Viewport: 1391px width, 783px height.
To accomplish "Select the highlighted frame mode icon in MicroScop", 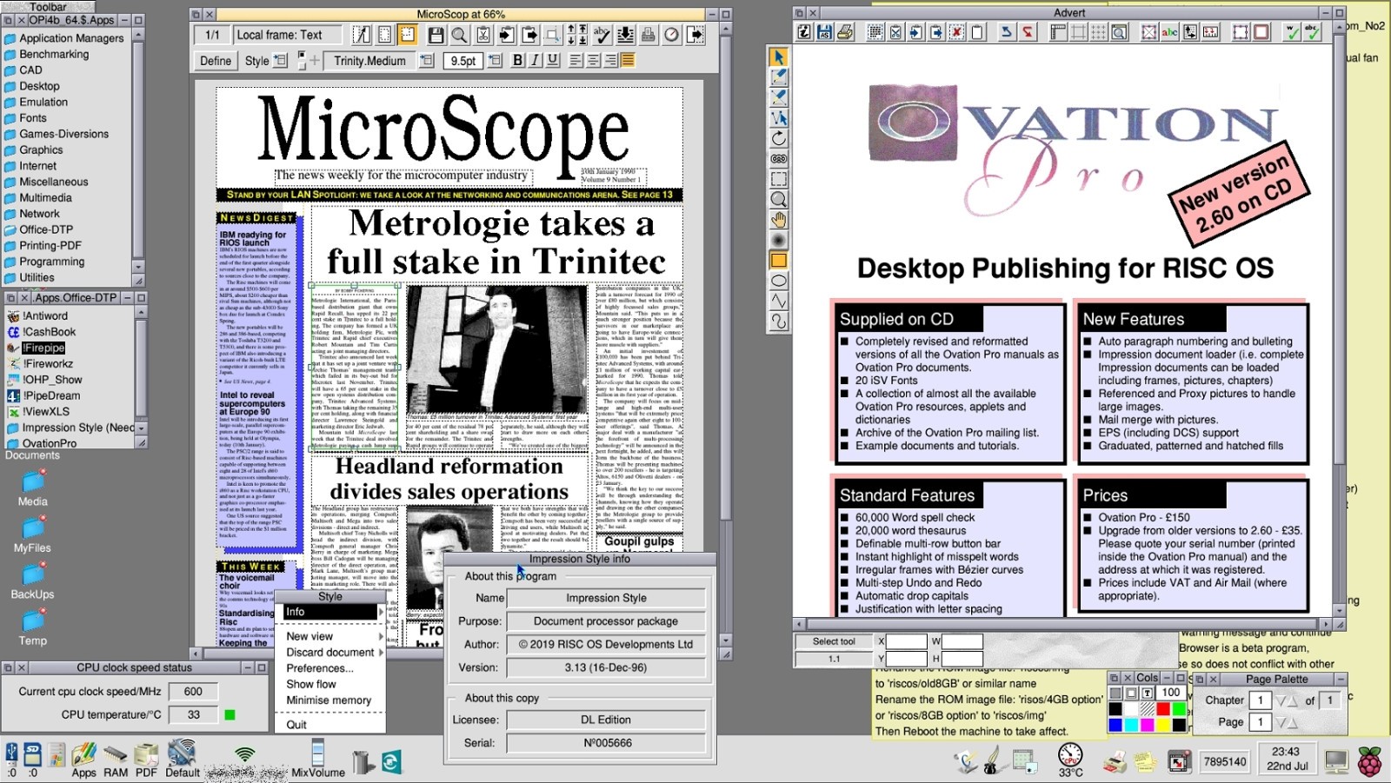I will [x=408, y=35].
